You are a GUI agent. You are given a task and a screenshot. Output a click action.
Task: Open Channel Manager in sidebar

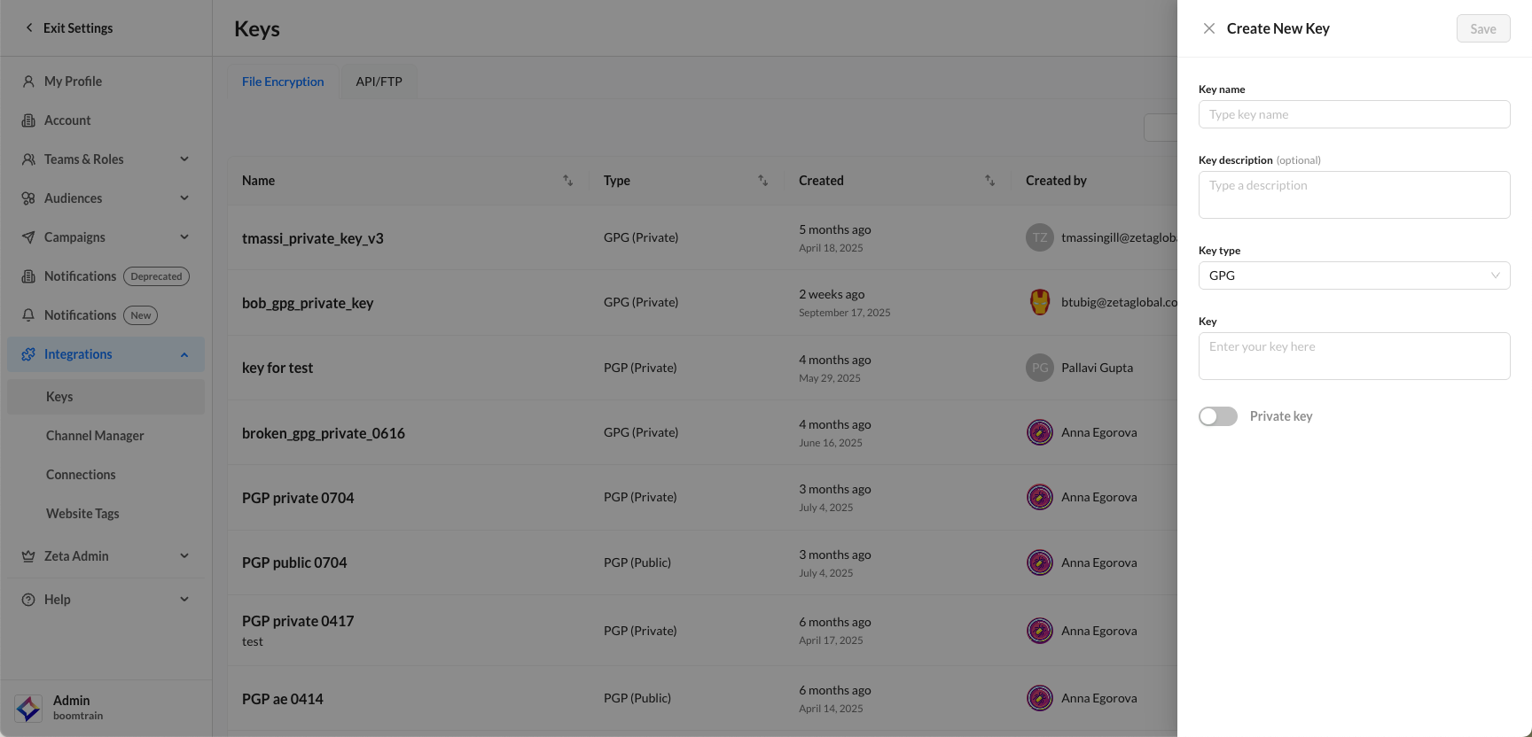[x=95, y=436]
